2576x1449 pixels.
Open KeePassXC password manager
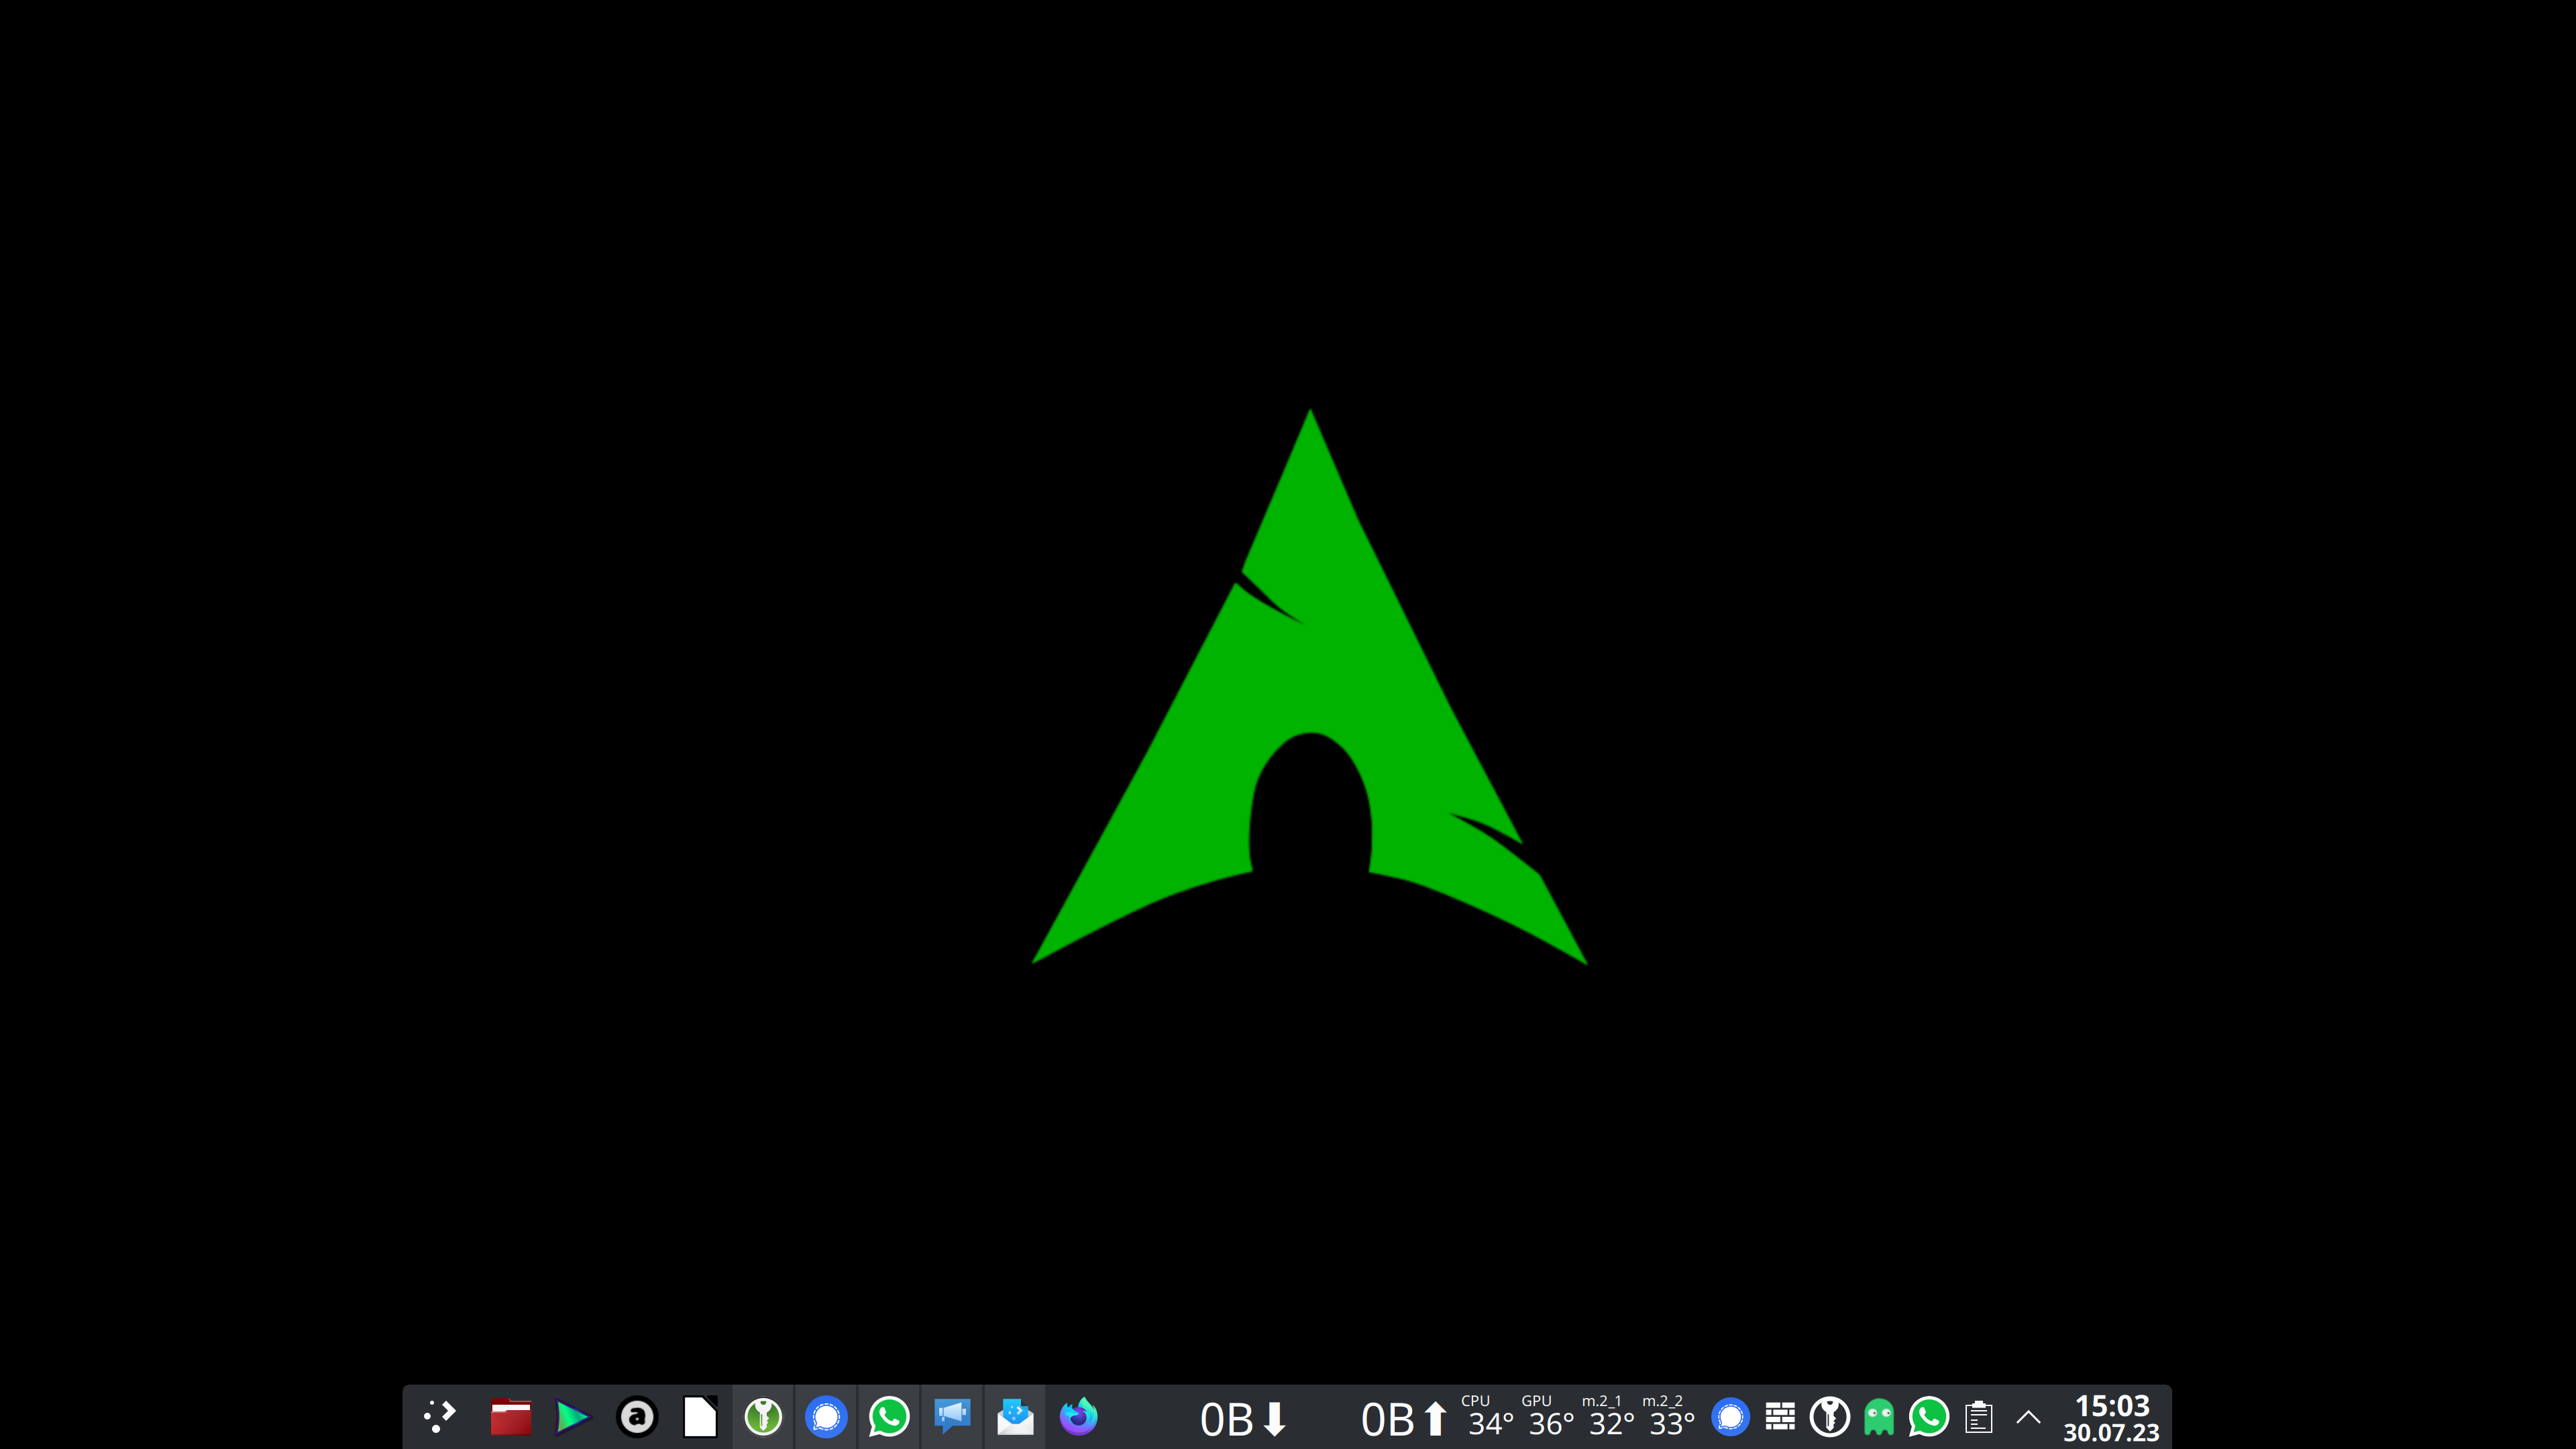click(763, 1416)
